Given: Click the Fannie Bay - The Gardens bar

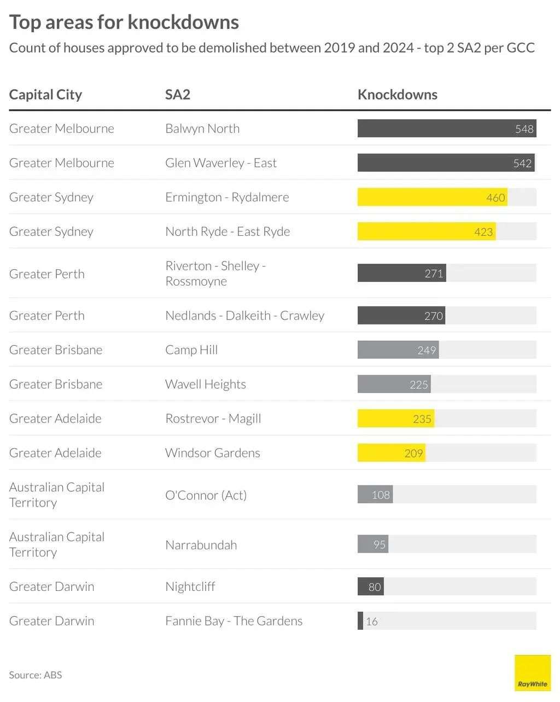Looking at the screenshot, I should (x=360, y=621).
